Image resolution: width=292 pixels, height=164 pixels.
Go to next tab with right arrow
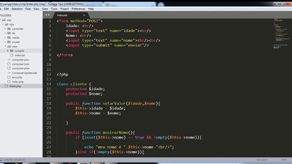point(49,15)
